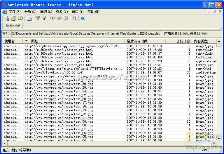
Task: Select the test_29.jpg URL row
Action: [109, 87]
